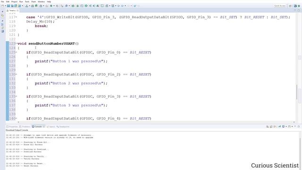Open the File menu
Image resolution: width=302 pixels, height=170 pixels.
click(x=2, y=1)
